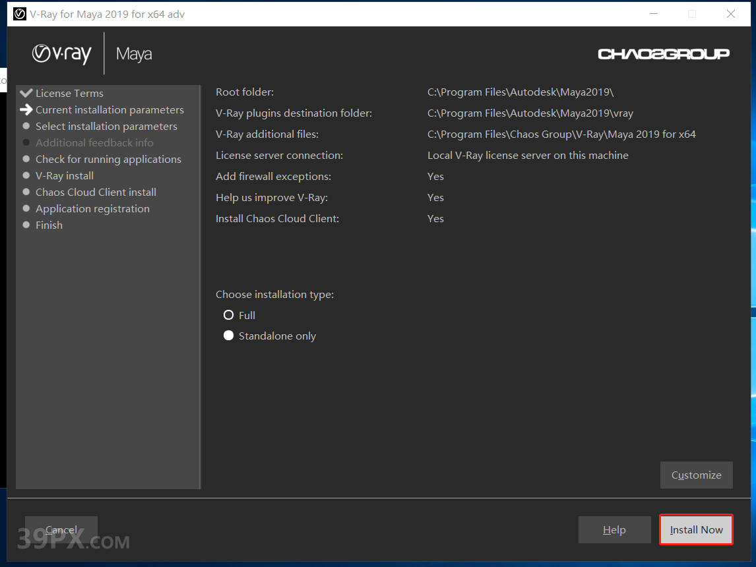Click the V-Ray plugins destination folder path
Image resolution: width=756 pixels, height=567 pixels.
[x=530, y=113]
